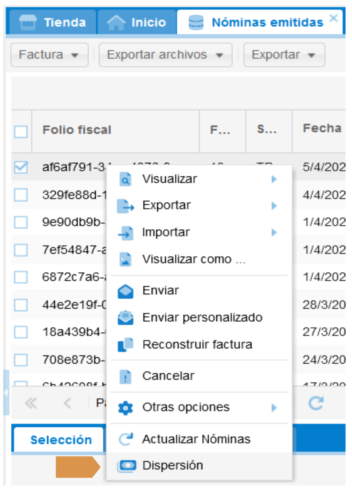Toggle the select-all checkbox in header

click(21, 131)
